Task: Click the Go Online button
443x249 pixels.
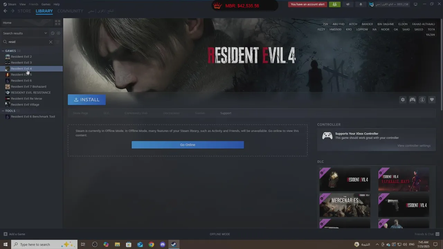Action: (188, 145)
